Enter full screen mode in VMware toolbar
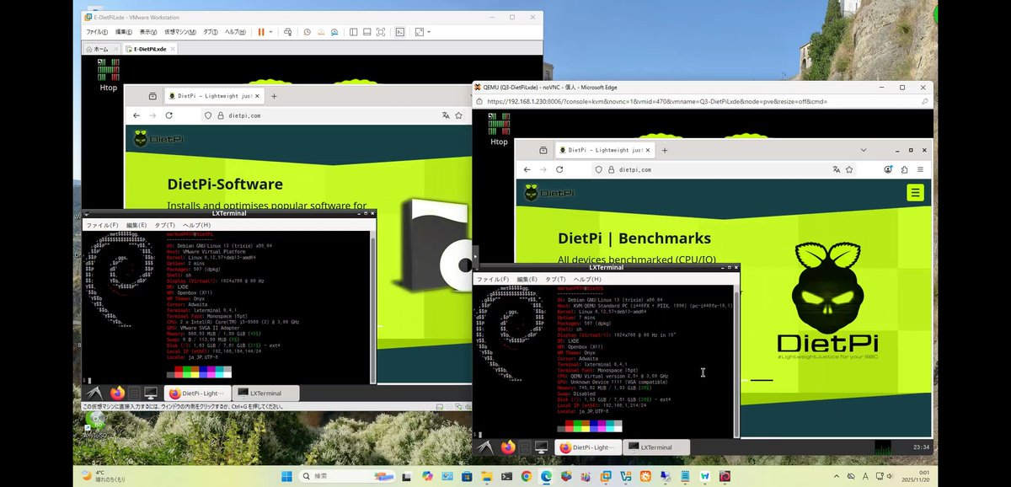Screen dimensions: 1011x487 (x=380, y=32)
